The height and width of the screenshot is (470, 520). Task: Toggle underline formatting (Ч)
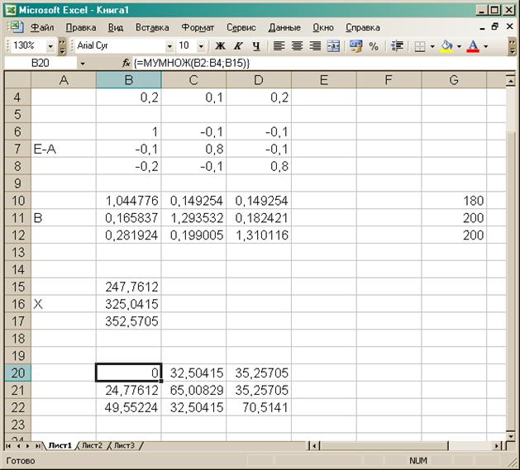[x=255, y=45]
